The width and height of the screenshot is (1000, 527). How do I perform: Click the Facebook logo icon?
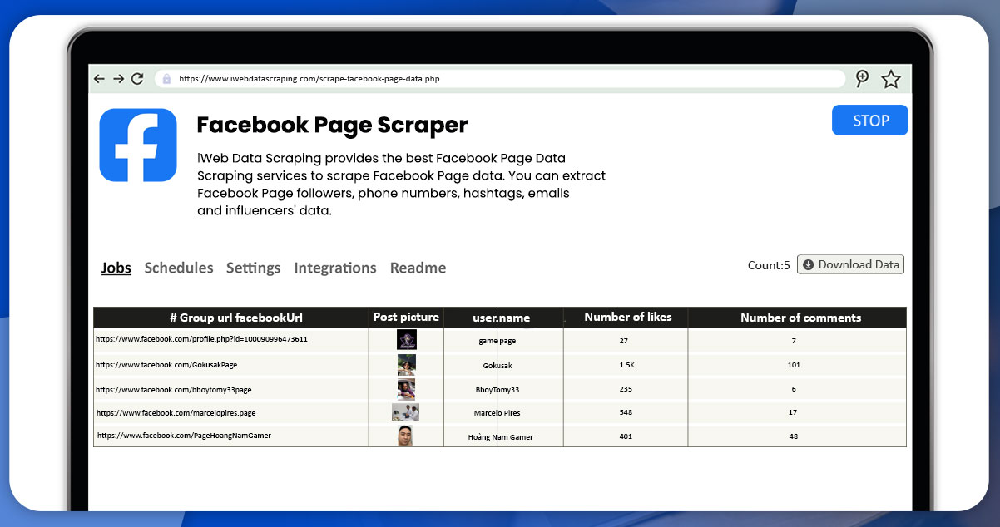click(139, 143)
